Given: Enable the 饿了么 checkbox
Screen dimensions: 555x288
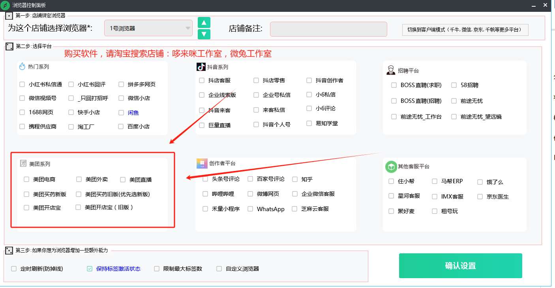Looking at the screenshot, I should pos(480,182).
